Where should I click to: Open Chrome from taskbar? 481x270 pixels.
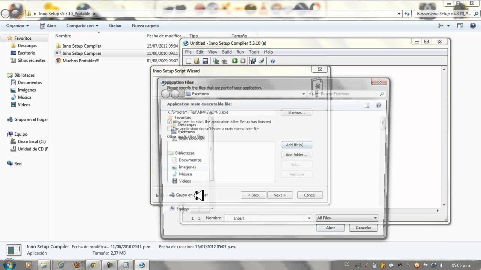click(x=93, y=265)
